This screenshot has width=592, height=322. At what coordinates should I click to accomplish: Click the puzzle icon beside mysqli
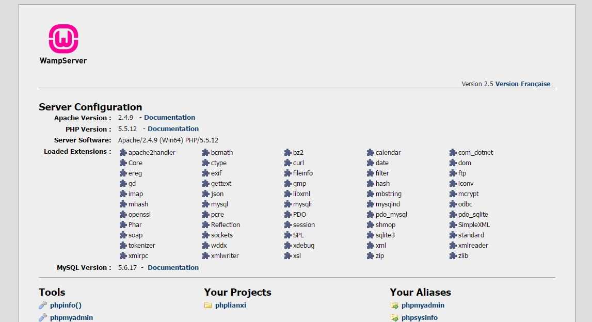click(x=287, y=204)
